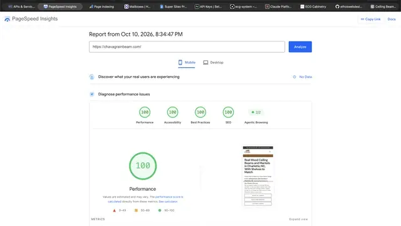Screen dimensions: 401x226
Task: Click the desktop laptop icon
Action: pyautogui.click(x=206, y=63)
